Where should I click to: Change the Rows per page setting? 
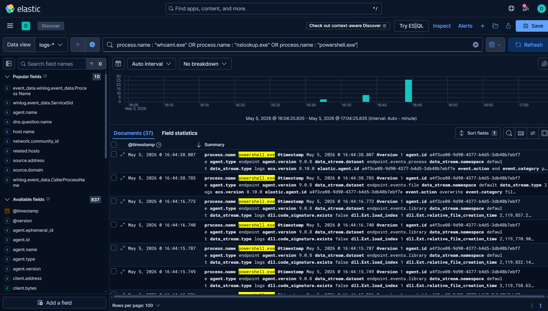tap(136, 306)
